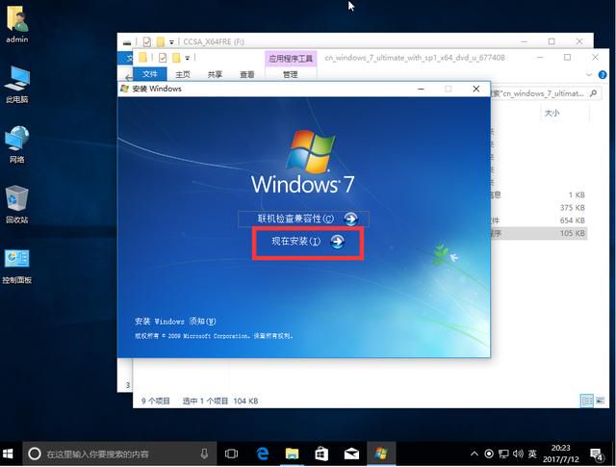Switch Explorer to details view icon

click(587, 401)
